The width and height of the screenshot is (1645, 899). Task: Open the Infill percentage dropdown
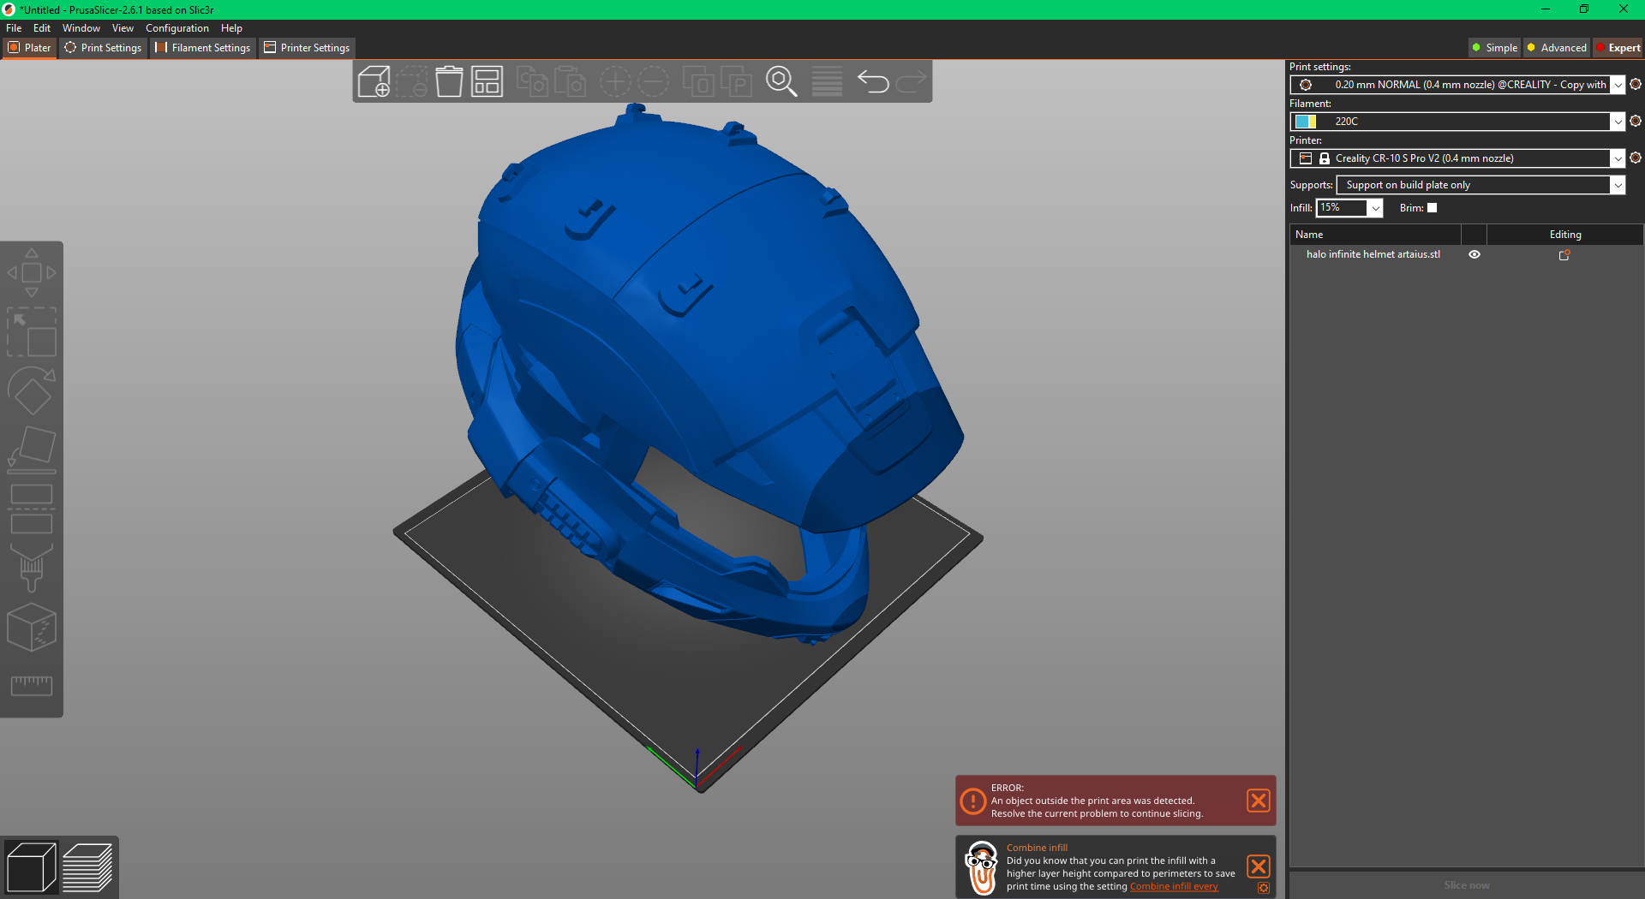point(1375,208)
